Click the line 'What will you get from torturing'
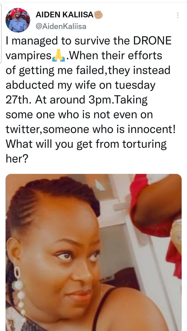 pos(86,145)
